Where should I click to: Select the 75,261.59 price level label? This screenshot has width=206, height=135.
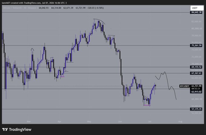[196, 45]
